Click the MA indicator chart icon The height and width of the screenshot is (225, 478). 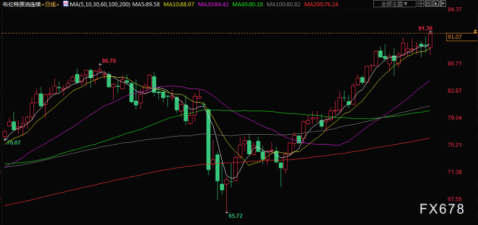(65, 4)
